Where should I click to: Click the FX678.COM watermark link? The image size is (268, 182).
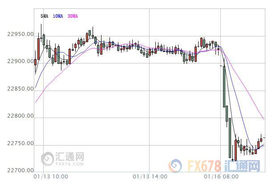coord(69,164)
